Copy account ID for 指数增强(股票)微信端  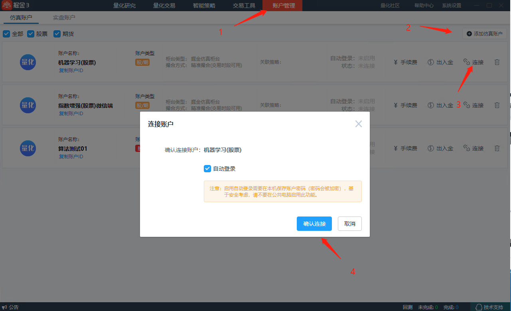point(71,114)
